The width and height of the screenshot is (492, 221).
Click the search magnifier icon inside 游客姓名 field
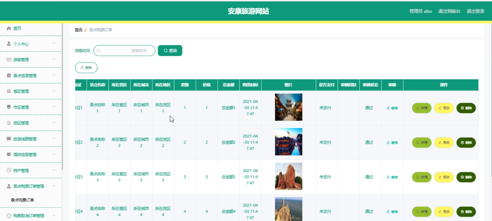98,50
